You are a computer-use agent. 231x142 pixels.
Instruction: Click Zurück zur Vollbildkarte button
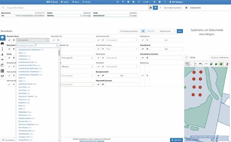(219, 57)
